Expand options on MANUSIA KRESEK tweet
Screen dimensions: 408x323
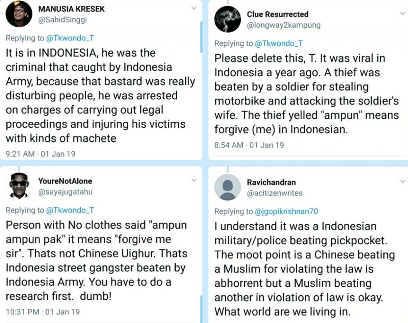coord(194,8)
